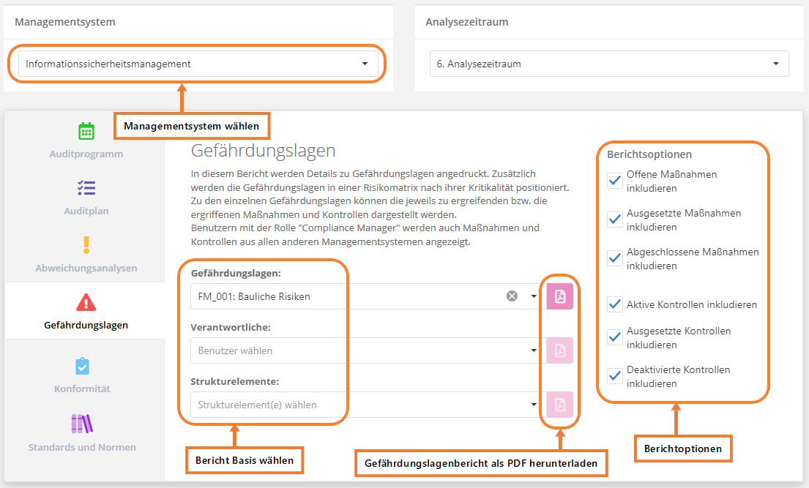The image size is (809, 488).
Task: Click the Gefährdungslagen warning triangle icon
Action: [x=86, y=301]
